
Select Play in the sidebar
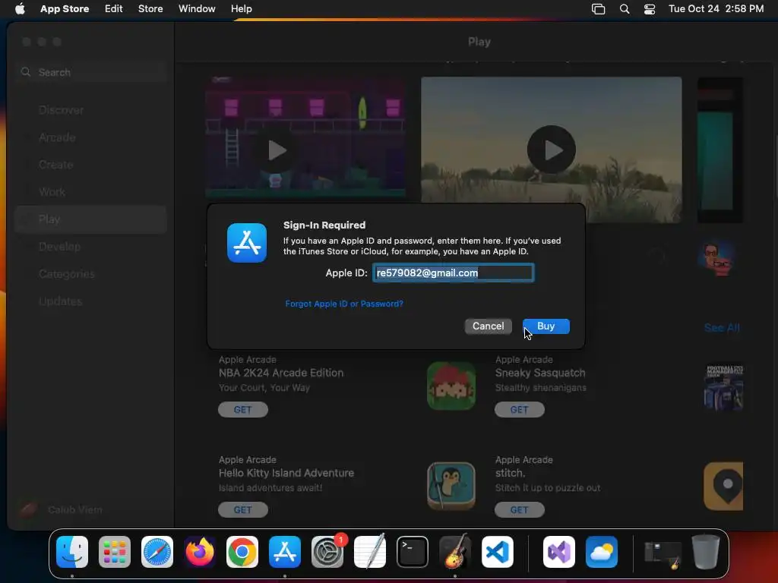click(91, 219)
